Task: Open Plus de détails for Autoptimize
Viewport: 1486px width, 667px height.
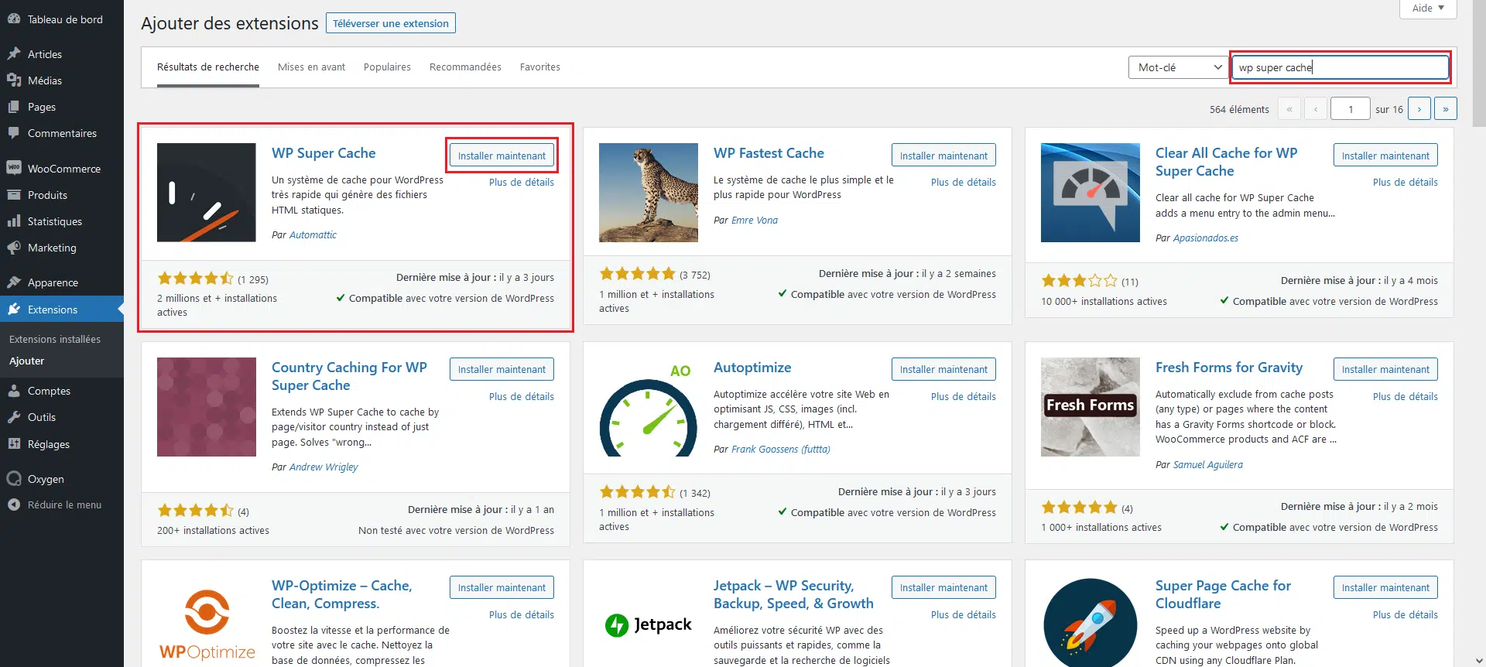Action: 963,396
